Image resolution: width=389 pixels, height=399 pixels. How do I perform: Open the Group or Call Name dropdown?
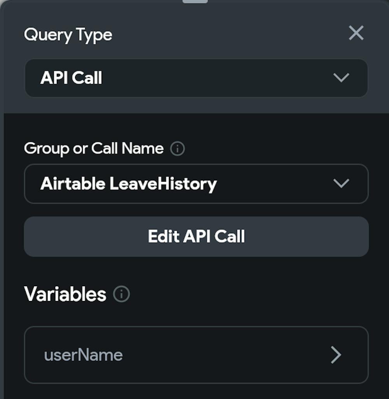pyautogui.click(x=196, y=184)
